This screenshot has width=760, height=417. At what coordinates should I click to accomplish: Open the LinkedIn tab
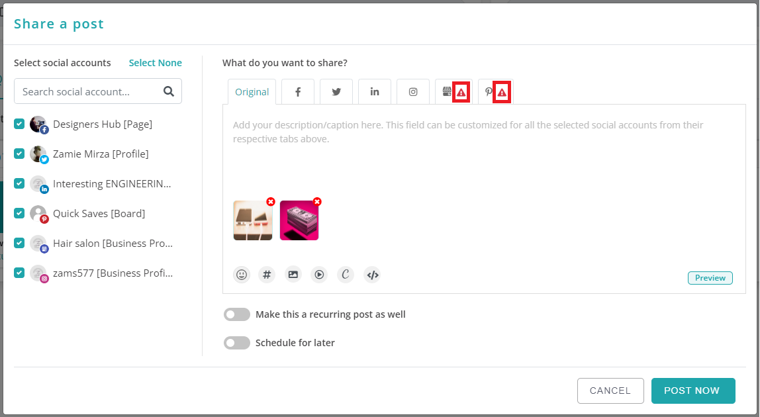(x=375, y=91)
